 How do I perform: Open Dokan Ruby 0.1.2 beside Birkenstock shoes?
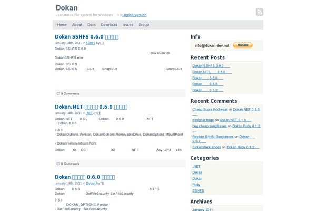point(243,147)
